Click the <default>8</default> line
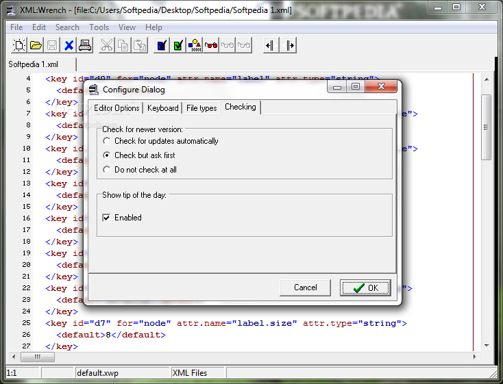503x384 pixels. [x=111, y=335]
